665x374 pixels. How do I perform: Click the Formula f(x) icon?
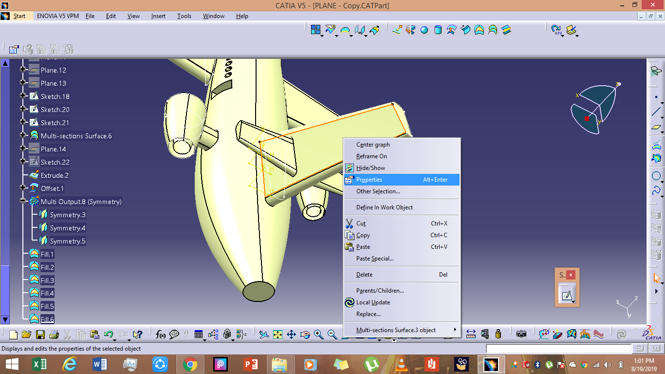click(161, 335)
